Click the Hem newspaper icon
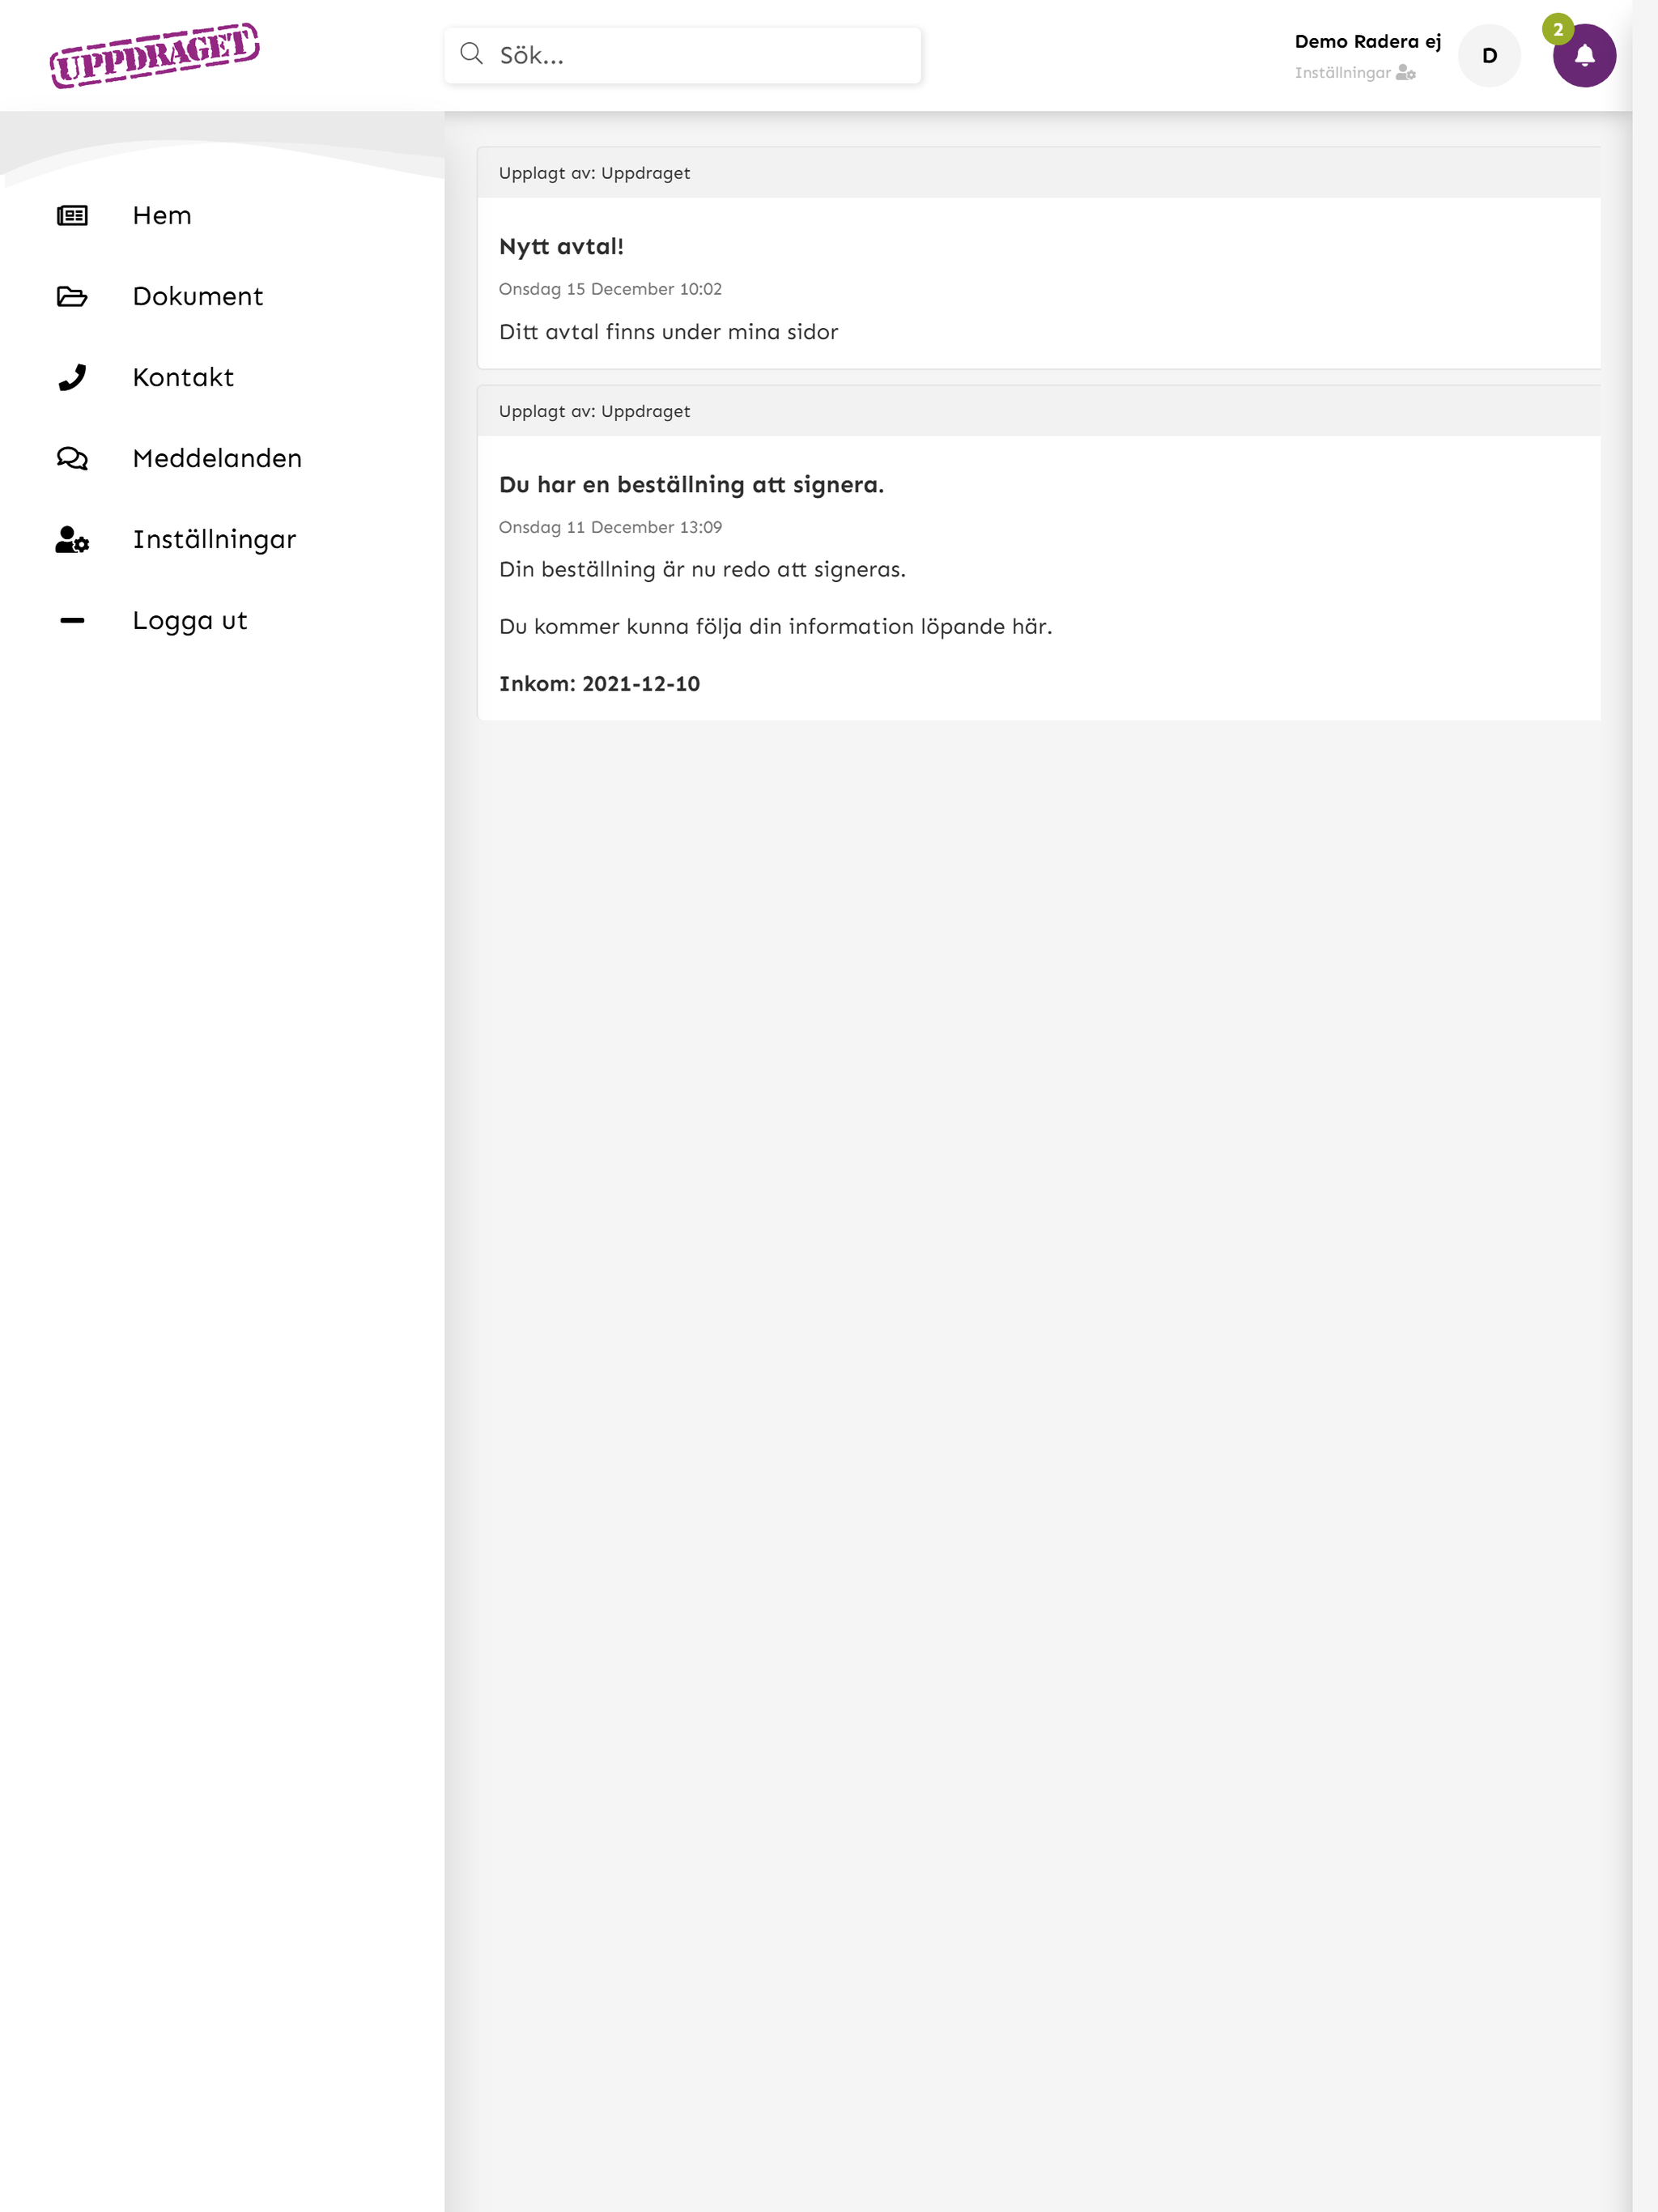Screen dimensions: 1658x2212 pyautogui.click(x=72, y=215)
